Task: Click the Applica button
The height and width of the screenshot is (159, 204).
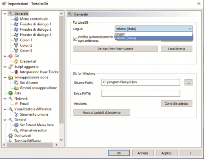Action: (x=166, y=153)
